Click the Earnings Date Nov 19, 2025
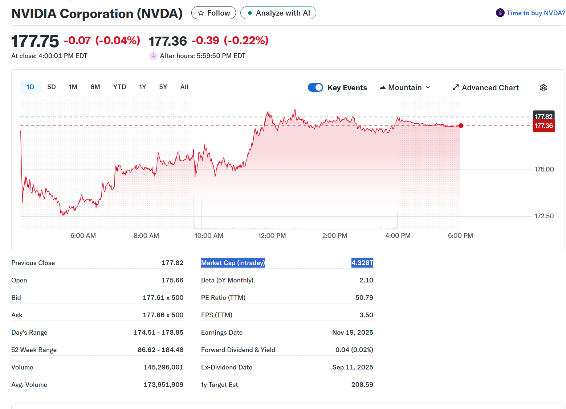 coord(353,332)
